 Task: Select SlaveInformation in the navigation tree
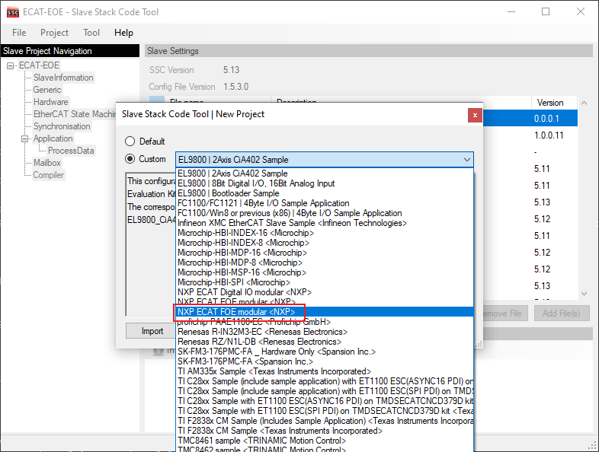(x=63, y=78)
